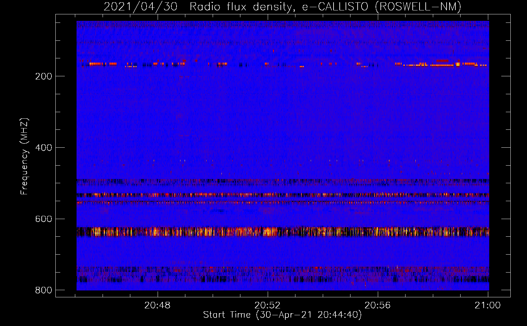
Task: Click the 400 frequency tick label
Action: 44,148
